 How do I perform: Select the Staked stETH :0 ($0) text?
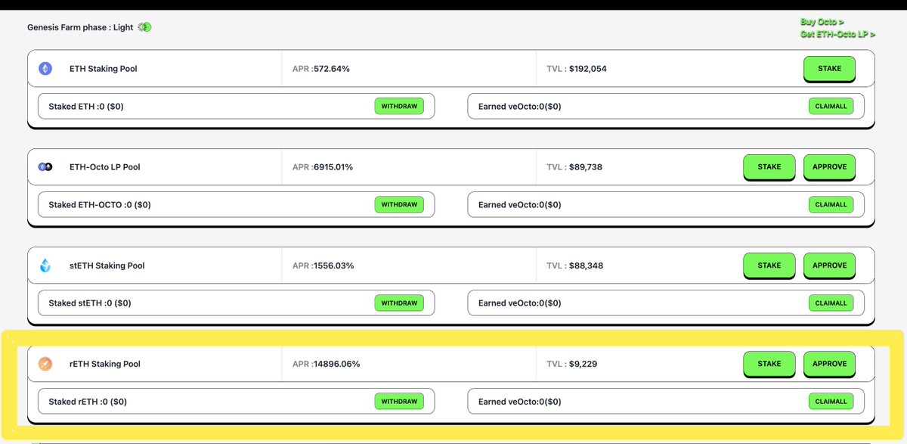[x=90, y=303]
